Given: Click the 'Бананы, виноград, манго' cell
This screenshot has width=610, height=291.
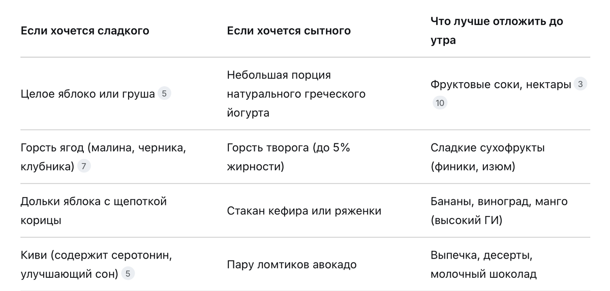Looking at the screenshot, I should pyautogui.click(x=499, y=211).
